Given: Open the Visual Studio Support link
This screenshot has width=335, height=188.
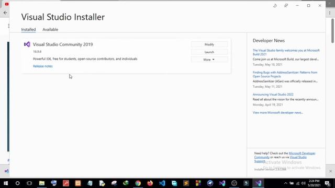Looking at the screenshot, I should [298, 157].
